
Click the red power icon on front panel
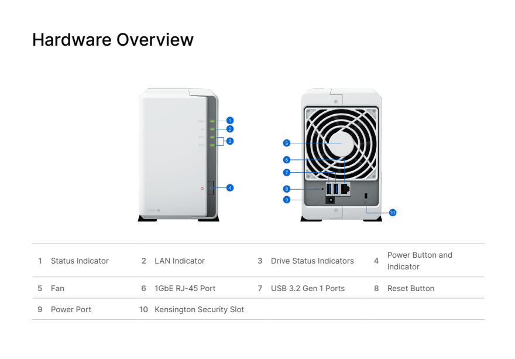pos(202,189)
